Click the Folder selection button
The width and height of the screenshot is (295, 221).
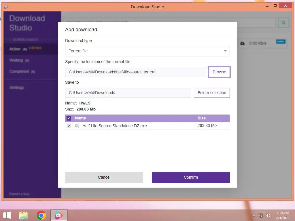212,93
